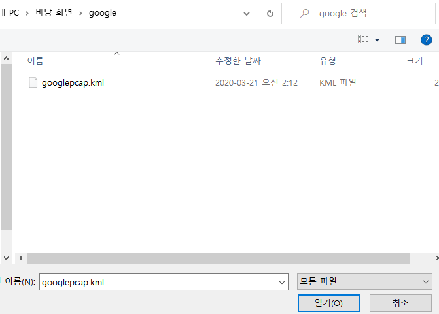
Task: Click the google search field
Action: pyautogui.click(x=362, y=14)
